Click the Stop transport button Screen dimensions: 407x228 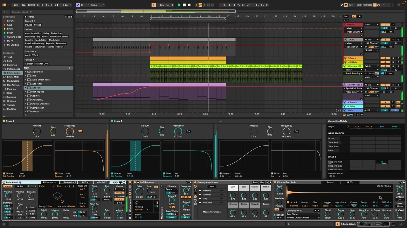point(184,5)
